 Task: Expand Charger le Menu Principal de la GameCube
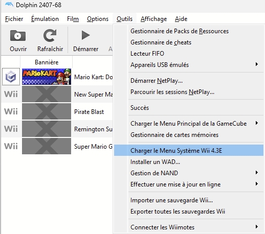(189, 123)
